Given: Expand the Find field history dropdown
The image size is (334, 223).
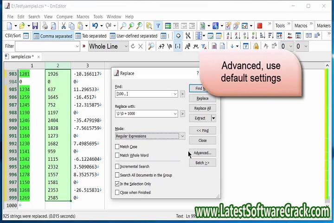Looking at the screenshot, I should 175,94.
